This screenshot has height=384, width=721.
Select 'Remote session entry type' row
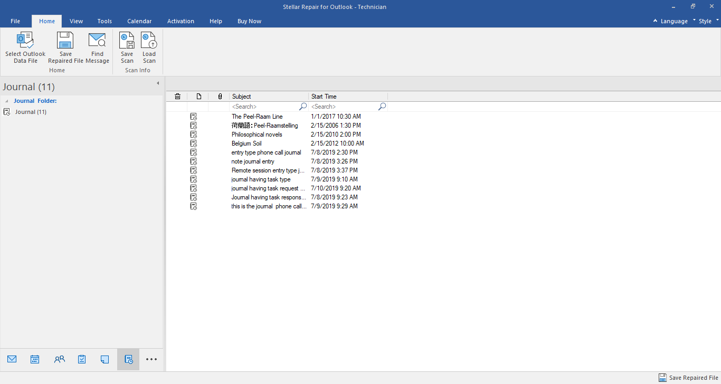(x=268, y=170)
